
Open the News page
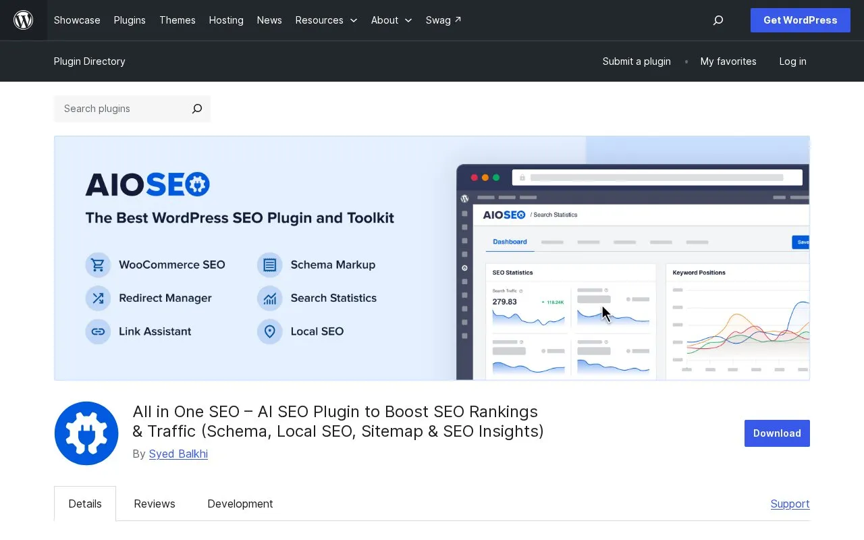coord(269,20)
